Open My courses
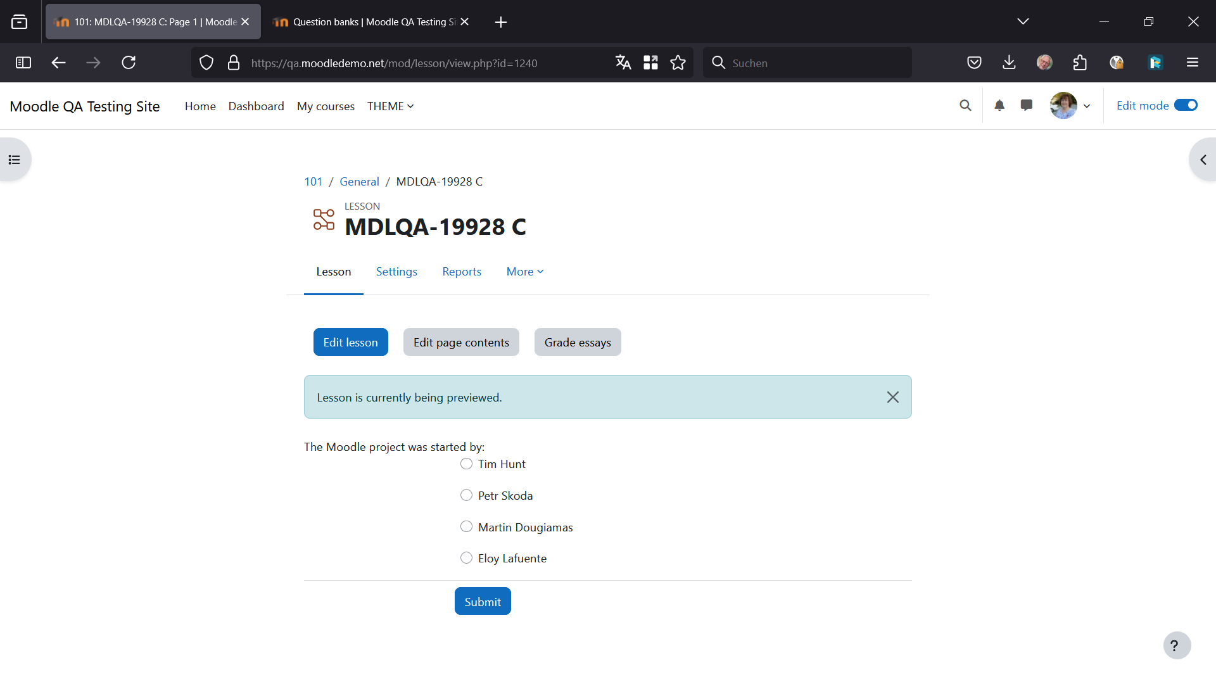This screenshot has width=1216, height=684. [326, 106]
